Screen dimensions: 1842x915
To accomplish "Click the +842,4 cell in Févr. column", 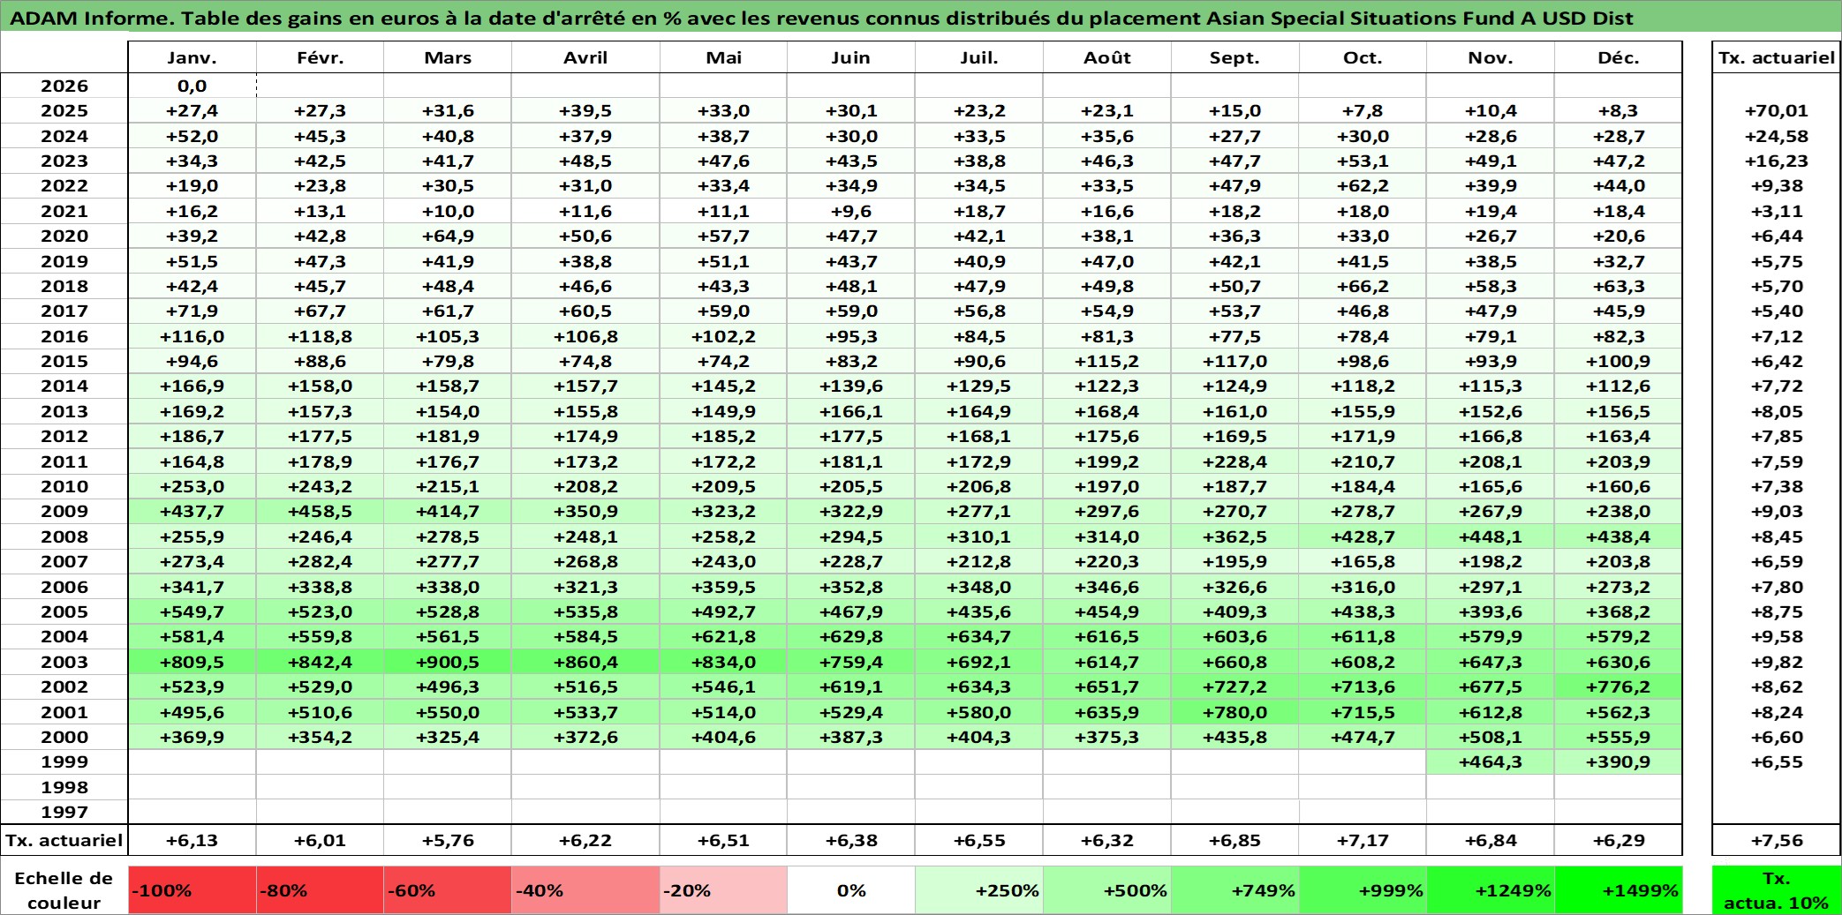I will pyautogui.click(x=320, y=662).
